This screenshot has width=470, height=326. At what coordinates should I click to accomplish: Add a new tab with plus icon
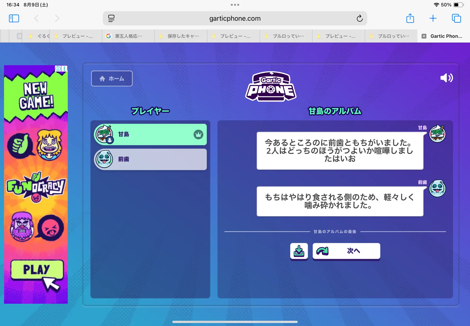(x=433, y=18)
